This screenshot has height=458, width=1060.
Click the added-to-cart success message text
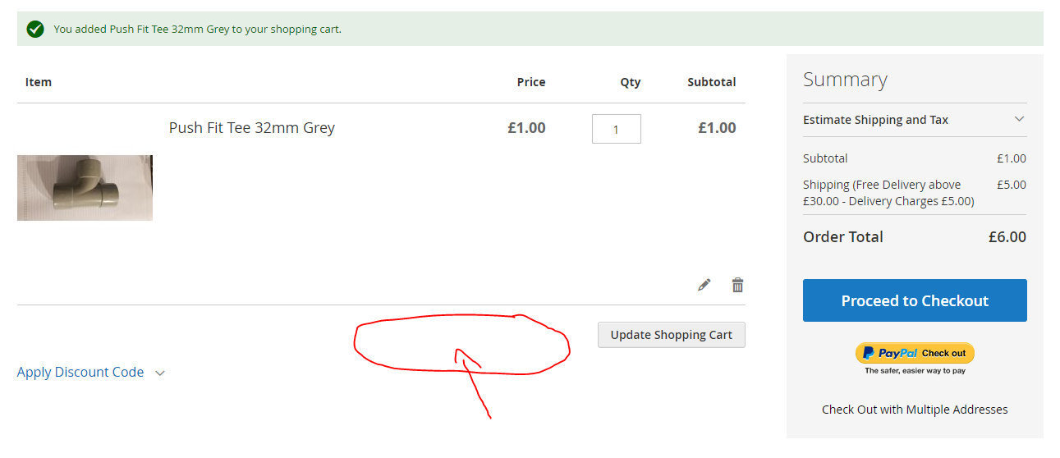197,30
